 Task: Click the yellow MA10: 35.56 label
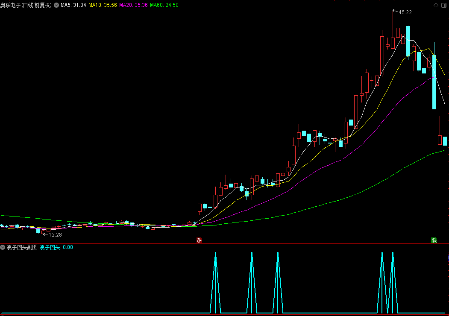[103, 5]
